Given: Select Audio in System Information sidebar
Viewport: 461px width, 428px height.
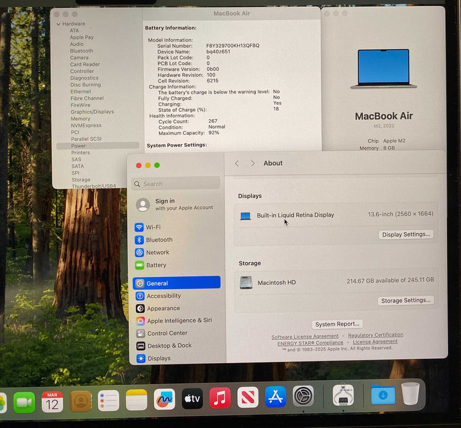Looking at the screenshot, I should tap(76, 44).
